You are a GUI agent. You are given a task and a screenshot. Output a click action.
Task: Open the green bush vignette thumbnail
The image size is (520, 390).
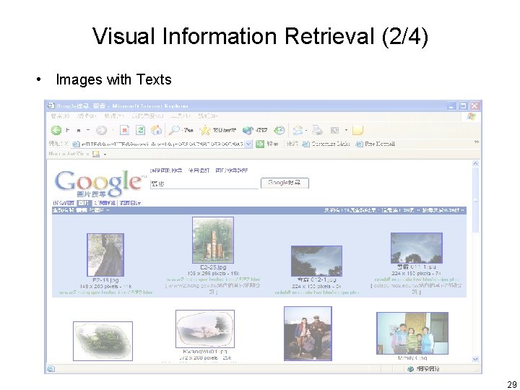pos(103,341)
